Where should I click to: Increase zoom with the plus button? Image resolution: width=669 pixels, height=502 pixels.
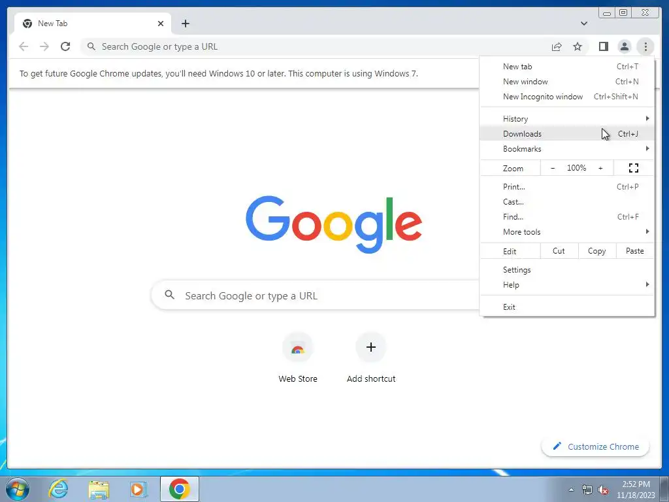(x=600, y=168)
